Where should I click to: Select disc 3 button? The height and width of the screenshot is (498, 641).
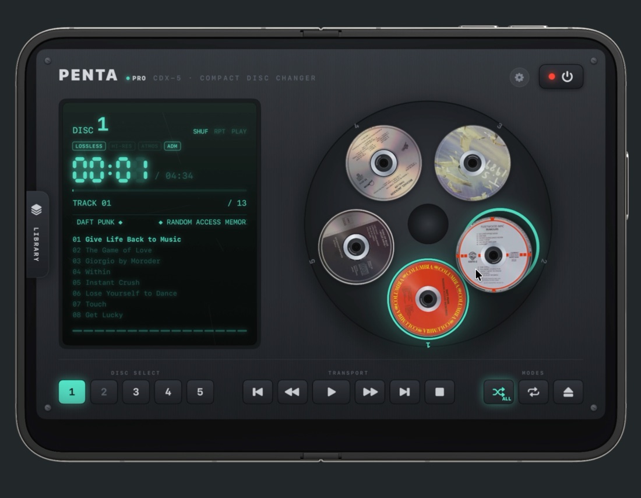(136, 392)
